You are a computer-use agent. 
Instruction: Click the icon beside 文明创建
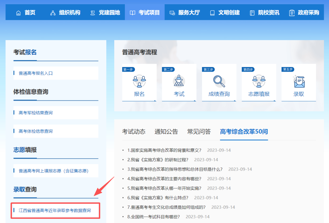click(x=212, y=13)
